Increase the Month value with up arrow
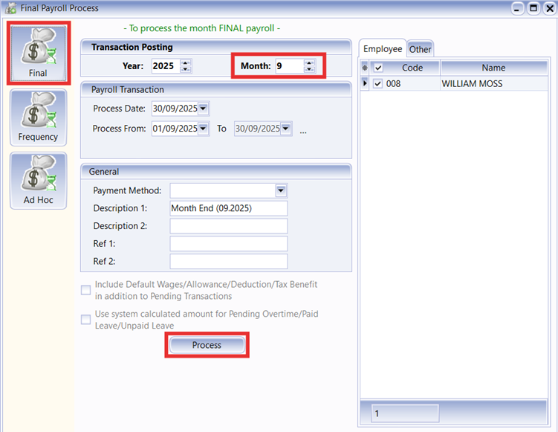The width and height of the screenshot is (558, 432). [x=310, y=62]
